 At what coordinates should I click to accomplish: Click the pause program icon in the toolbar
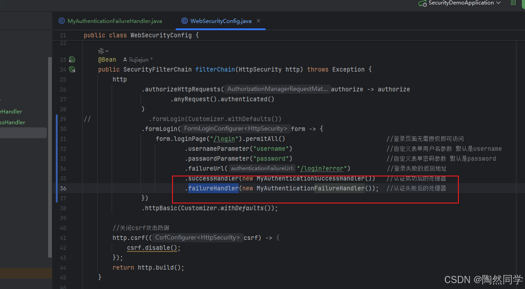pyautogui.click(x=513, y=3)
